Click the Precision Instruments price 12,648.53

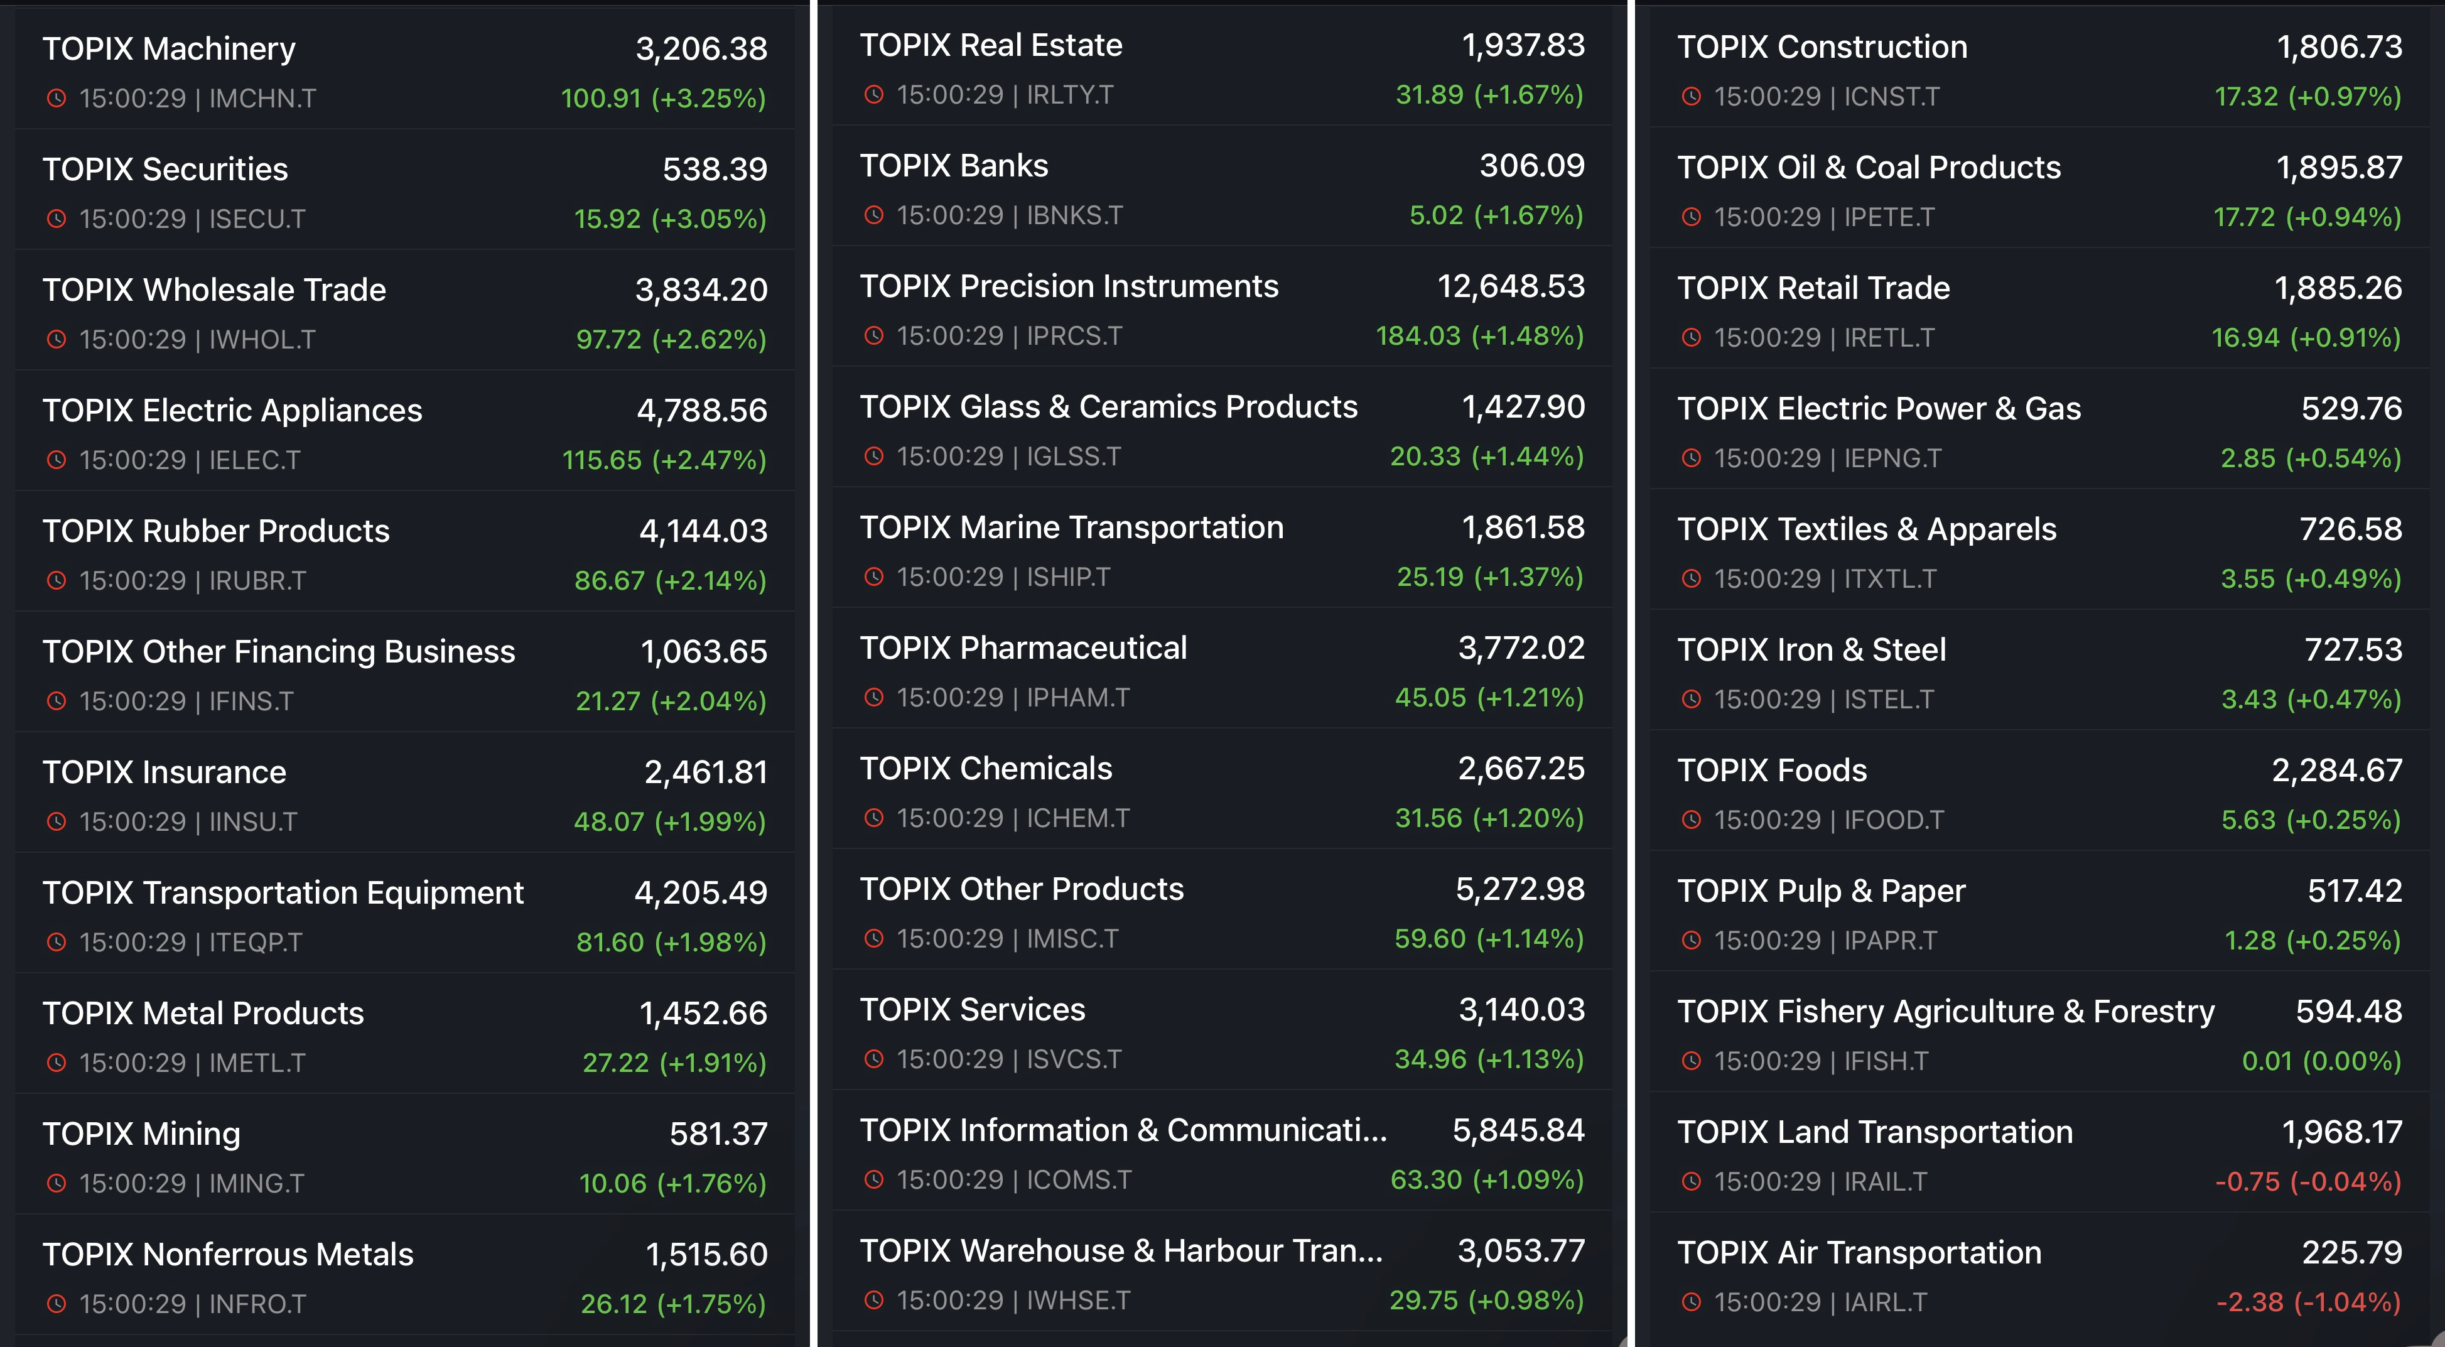coord(1511,286)
